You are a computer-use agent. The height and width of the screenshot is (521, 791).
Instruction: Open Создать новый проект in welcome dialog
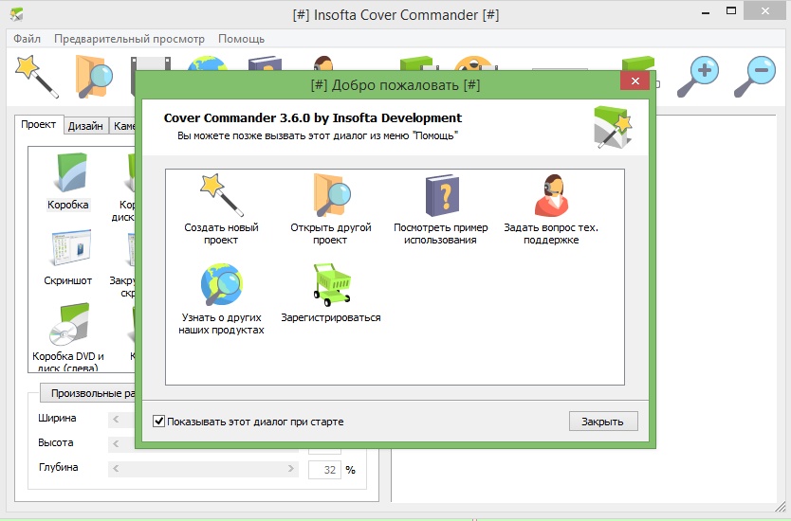[x=221, y=210]
